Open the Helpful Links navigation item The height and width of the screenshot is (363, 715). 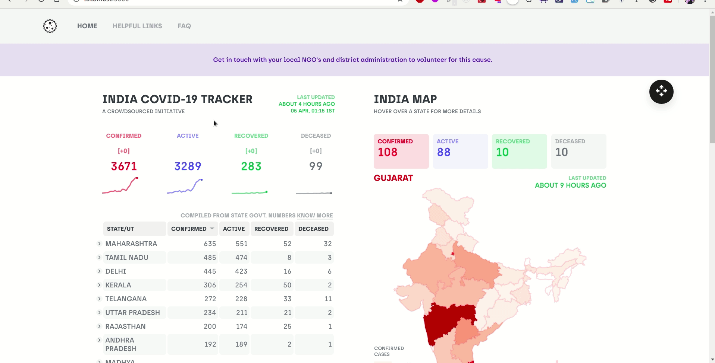(137, 26)
